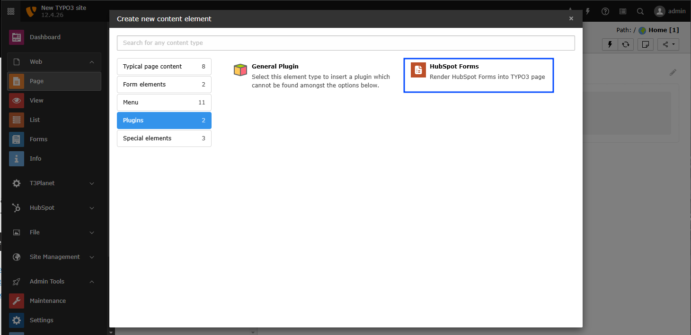Open the application grid menu in top bar
The width and height of the screenshot is (691, 335).
click(10, 11)
